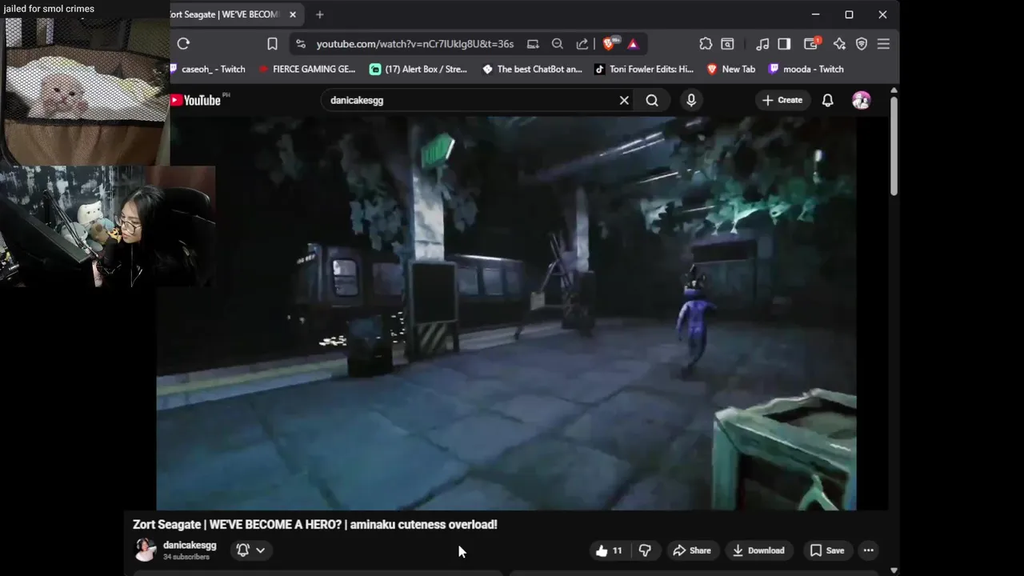Click the YouTube Create button
Screen dimensions: 1024x576
coord(782,100)
